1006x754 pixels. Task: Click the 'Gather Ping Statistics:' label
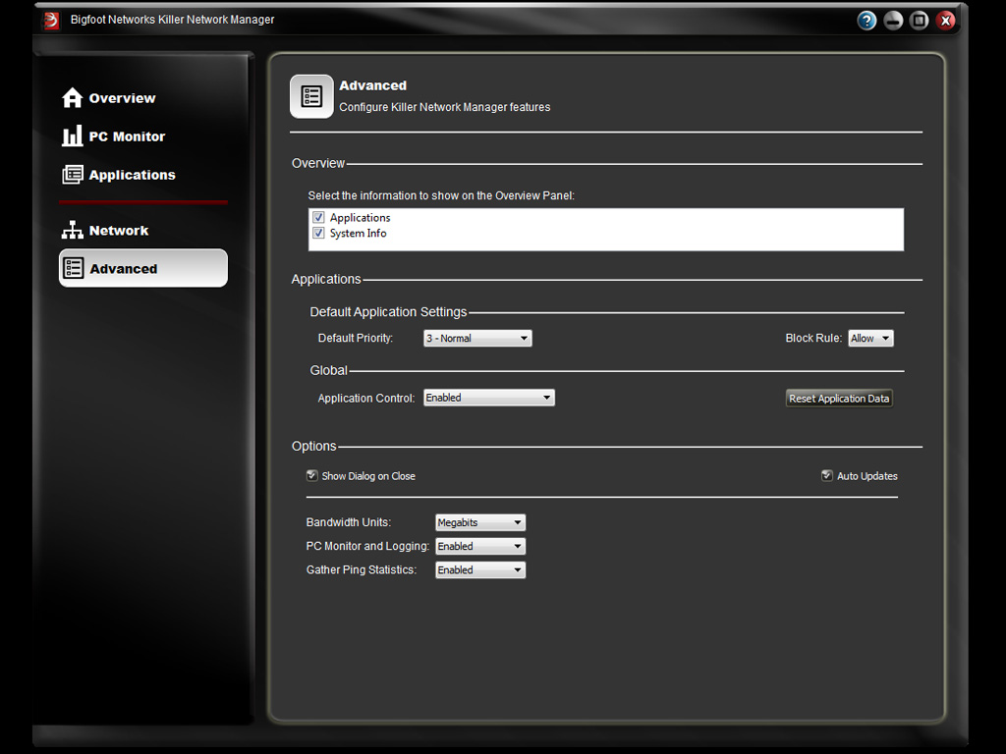[x=362, y=570]
